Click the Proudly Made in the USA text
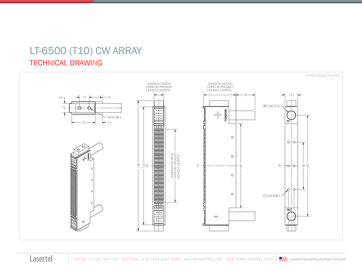 coord(317,259)
